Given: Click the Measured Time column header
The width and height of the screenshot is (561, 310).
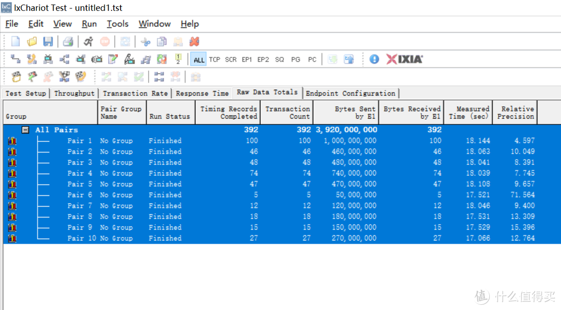Looking at the screenshot, I should point(468,113).
